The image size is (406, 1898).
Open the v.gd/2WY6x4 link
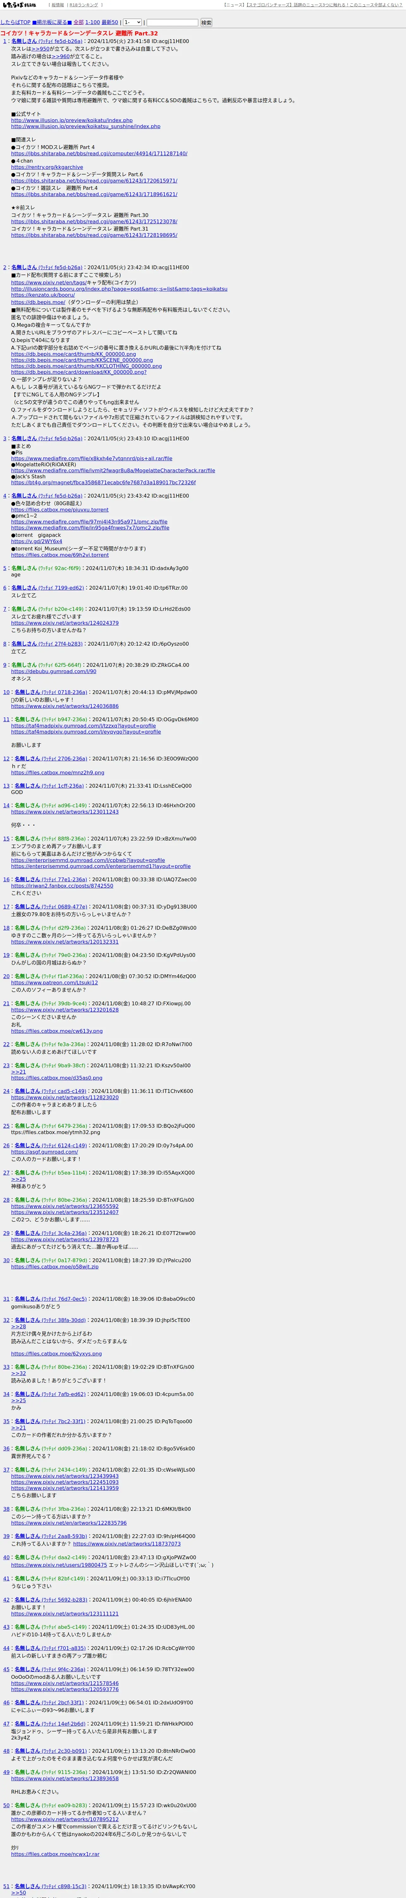tap(37, 542)
